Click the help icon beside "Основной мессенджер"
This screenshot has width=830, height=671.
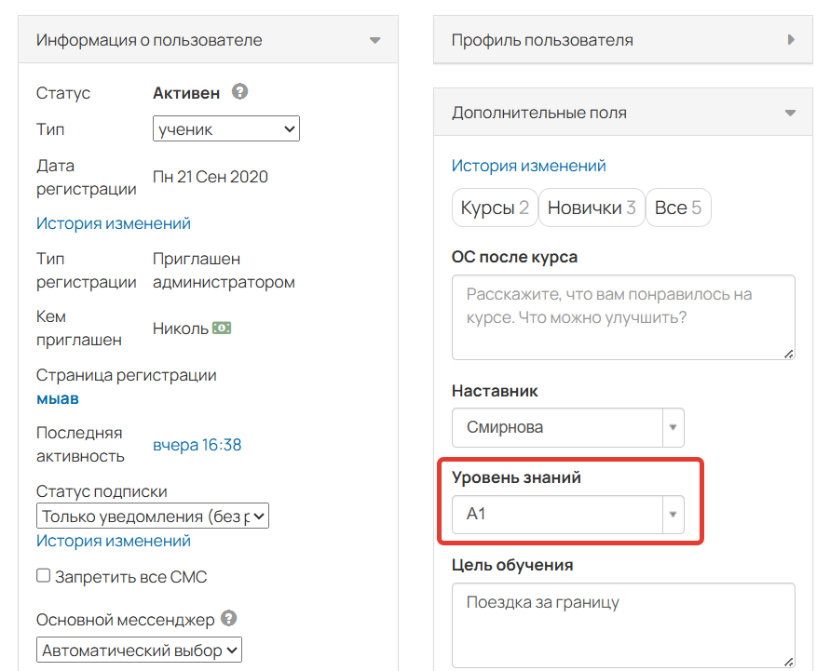[227, 618]
